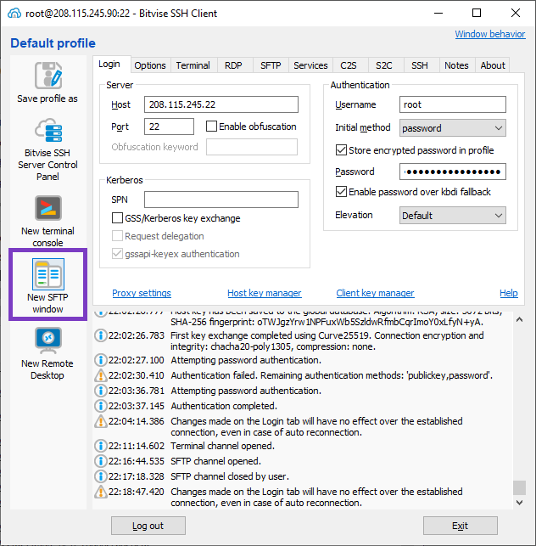Open the RDP tab
Viewport: 536px width, 546px height.
[233, 65]
